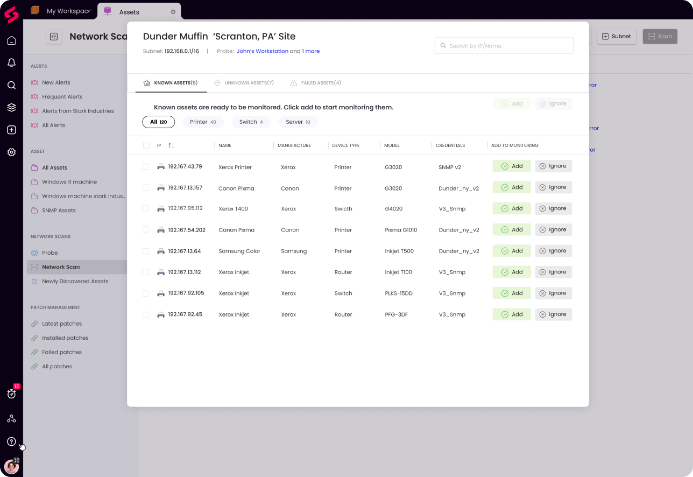Click the notifications bell icon in sidebar
Viewport: 693px width, 477px height.
point(11,63)
